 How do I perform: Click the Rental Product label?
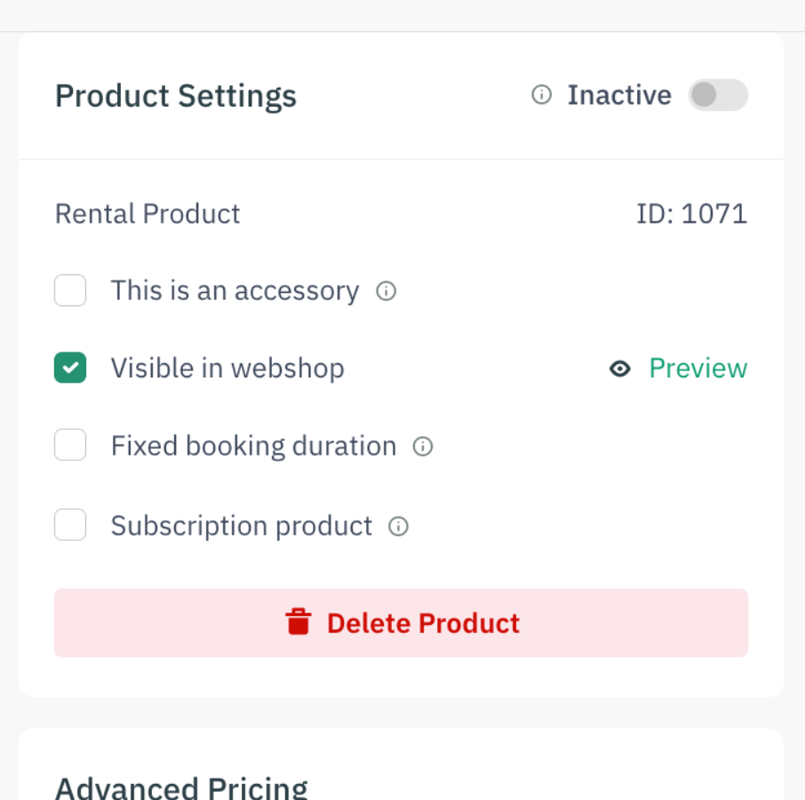pyautogui.click(x=147, y=214)
